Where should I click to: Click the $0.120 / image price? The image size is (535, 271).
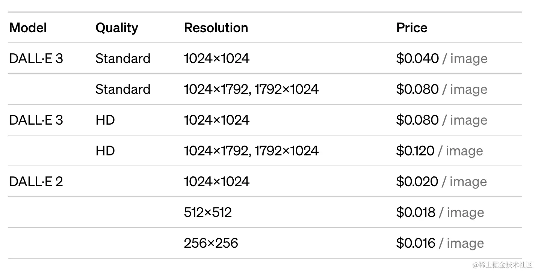click(x=440, y=151)
